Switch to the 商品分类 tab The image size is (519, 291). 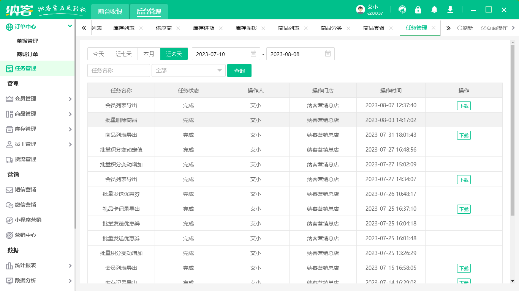[x=331, y=28]
